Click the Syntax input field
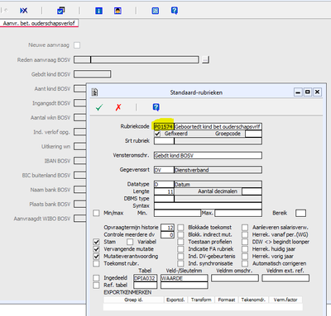 [208, 205]
